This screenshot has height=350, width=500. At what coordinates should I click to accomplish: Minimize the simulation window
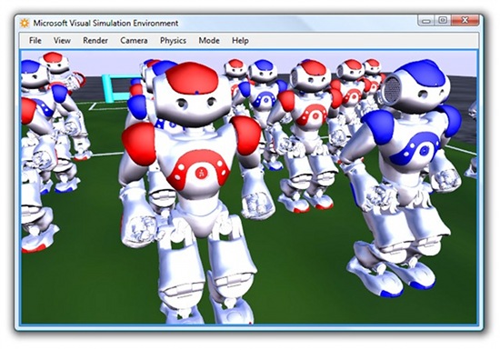click(x=426, y=21)
